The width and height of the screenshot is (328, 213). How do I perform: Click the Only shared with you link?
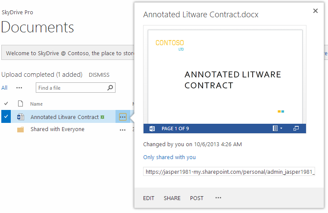pos(169,157)
